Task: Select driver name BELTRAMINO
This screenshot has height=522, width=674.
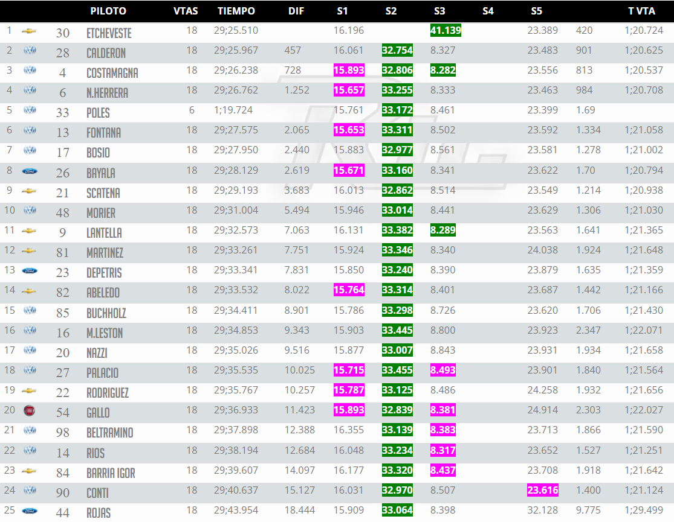Action: 110,433
